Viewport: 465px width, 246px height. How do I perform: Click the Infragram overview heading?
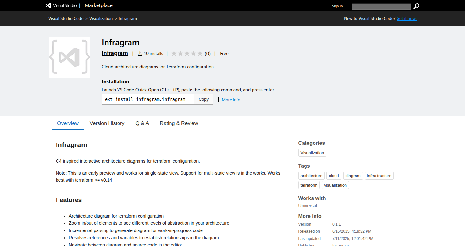pyautogui.click(x=71, y=145)
